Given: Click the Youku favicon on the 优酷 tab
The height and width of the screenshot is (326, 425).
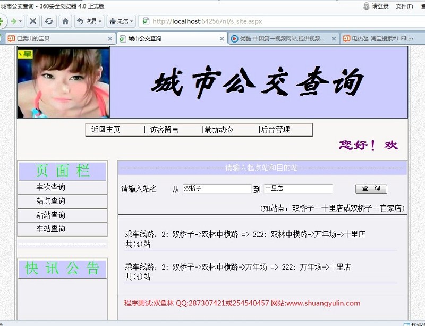Looking at the screenshot, I should (x=234, y=38).
